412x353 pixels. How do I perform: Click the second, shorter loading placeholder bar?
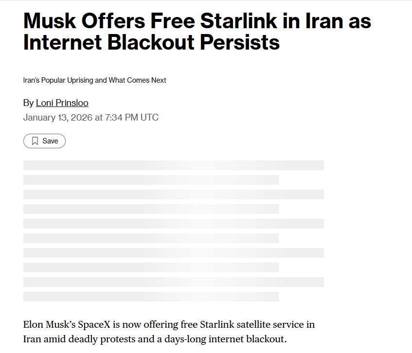point(151,180)
